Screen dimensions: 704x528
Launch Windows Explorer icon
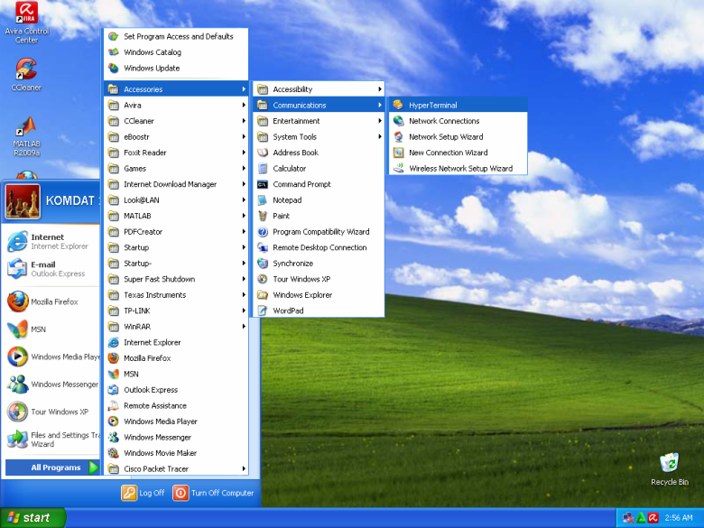coord(263,294)
